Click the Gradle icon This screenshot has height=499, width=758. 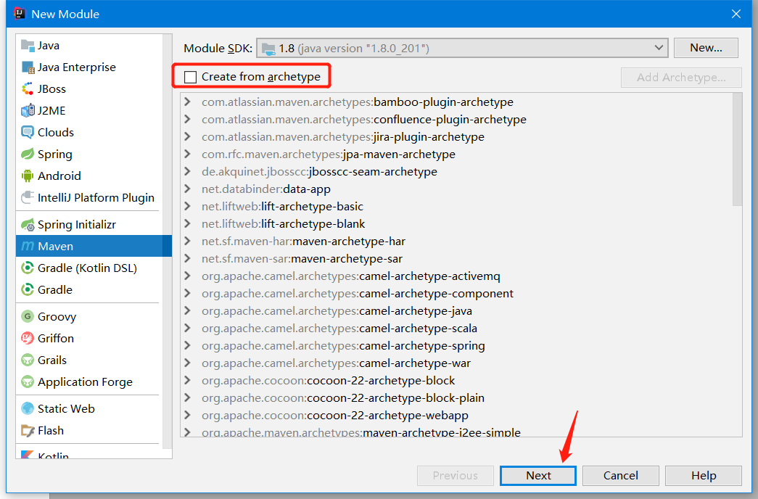click(x=28, y=290)
